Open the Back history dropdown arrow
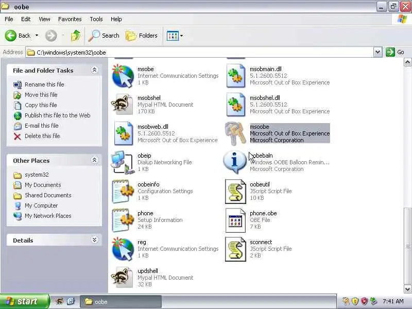Viewport: 412px width, 309px height. [x=37, y=36]
